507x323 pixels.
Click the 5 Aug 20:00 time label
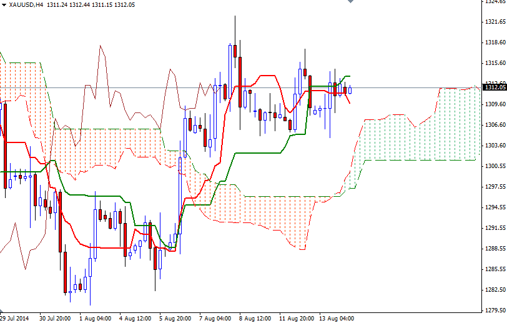click(x=175, y=319)
